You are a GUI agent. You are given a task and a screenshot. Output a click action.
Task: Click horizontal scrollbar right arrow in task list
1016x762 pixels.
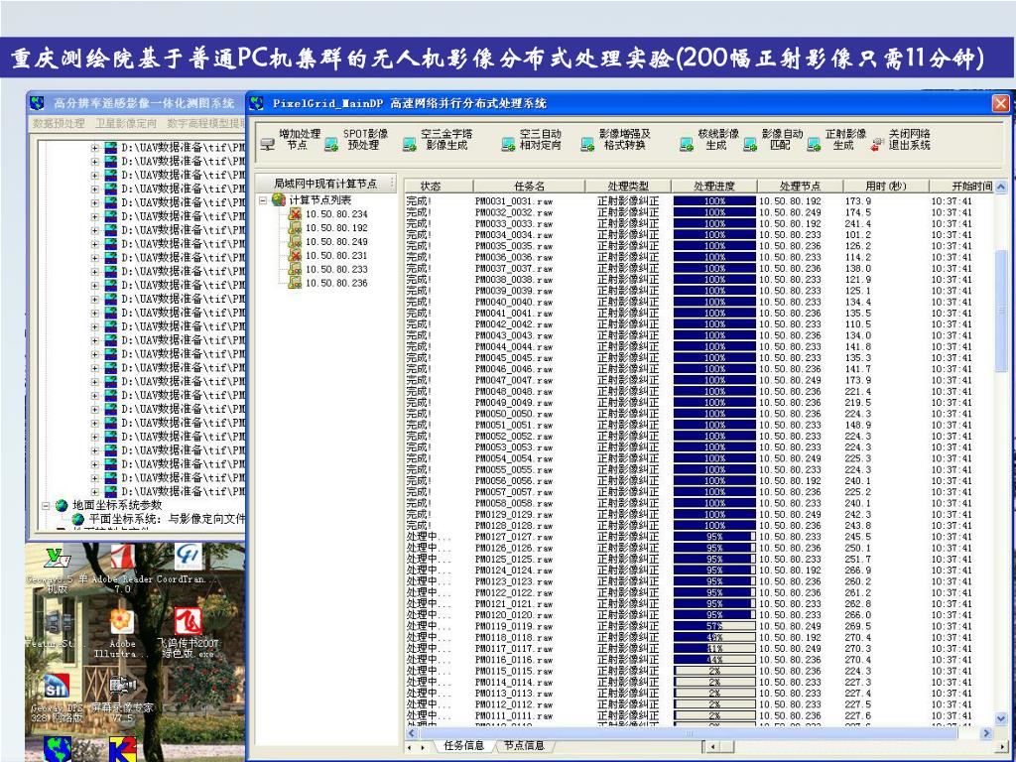click(986, 733)
